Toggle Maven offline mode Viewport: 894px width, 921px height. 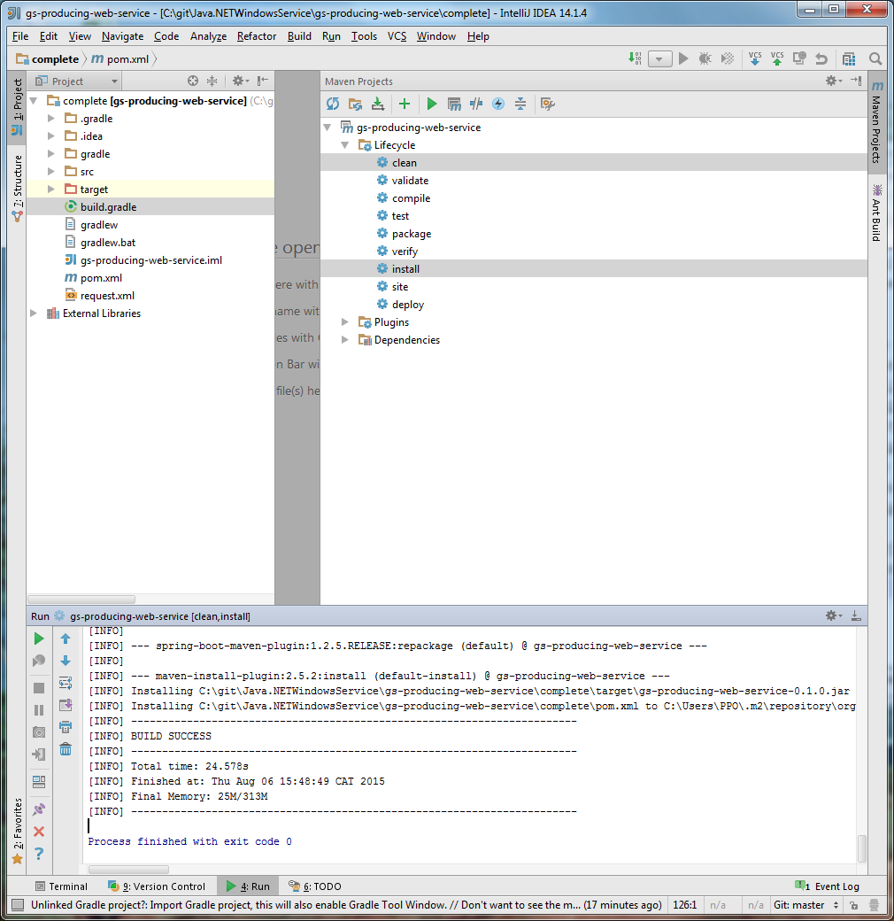click(476, 104)
